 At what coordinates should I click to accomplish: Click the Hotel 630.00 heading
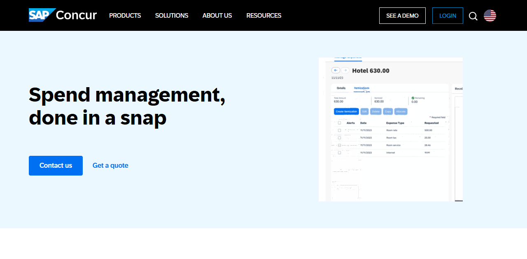click(371, 71)
